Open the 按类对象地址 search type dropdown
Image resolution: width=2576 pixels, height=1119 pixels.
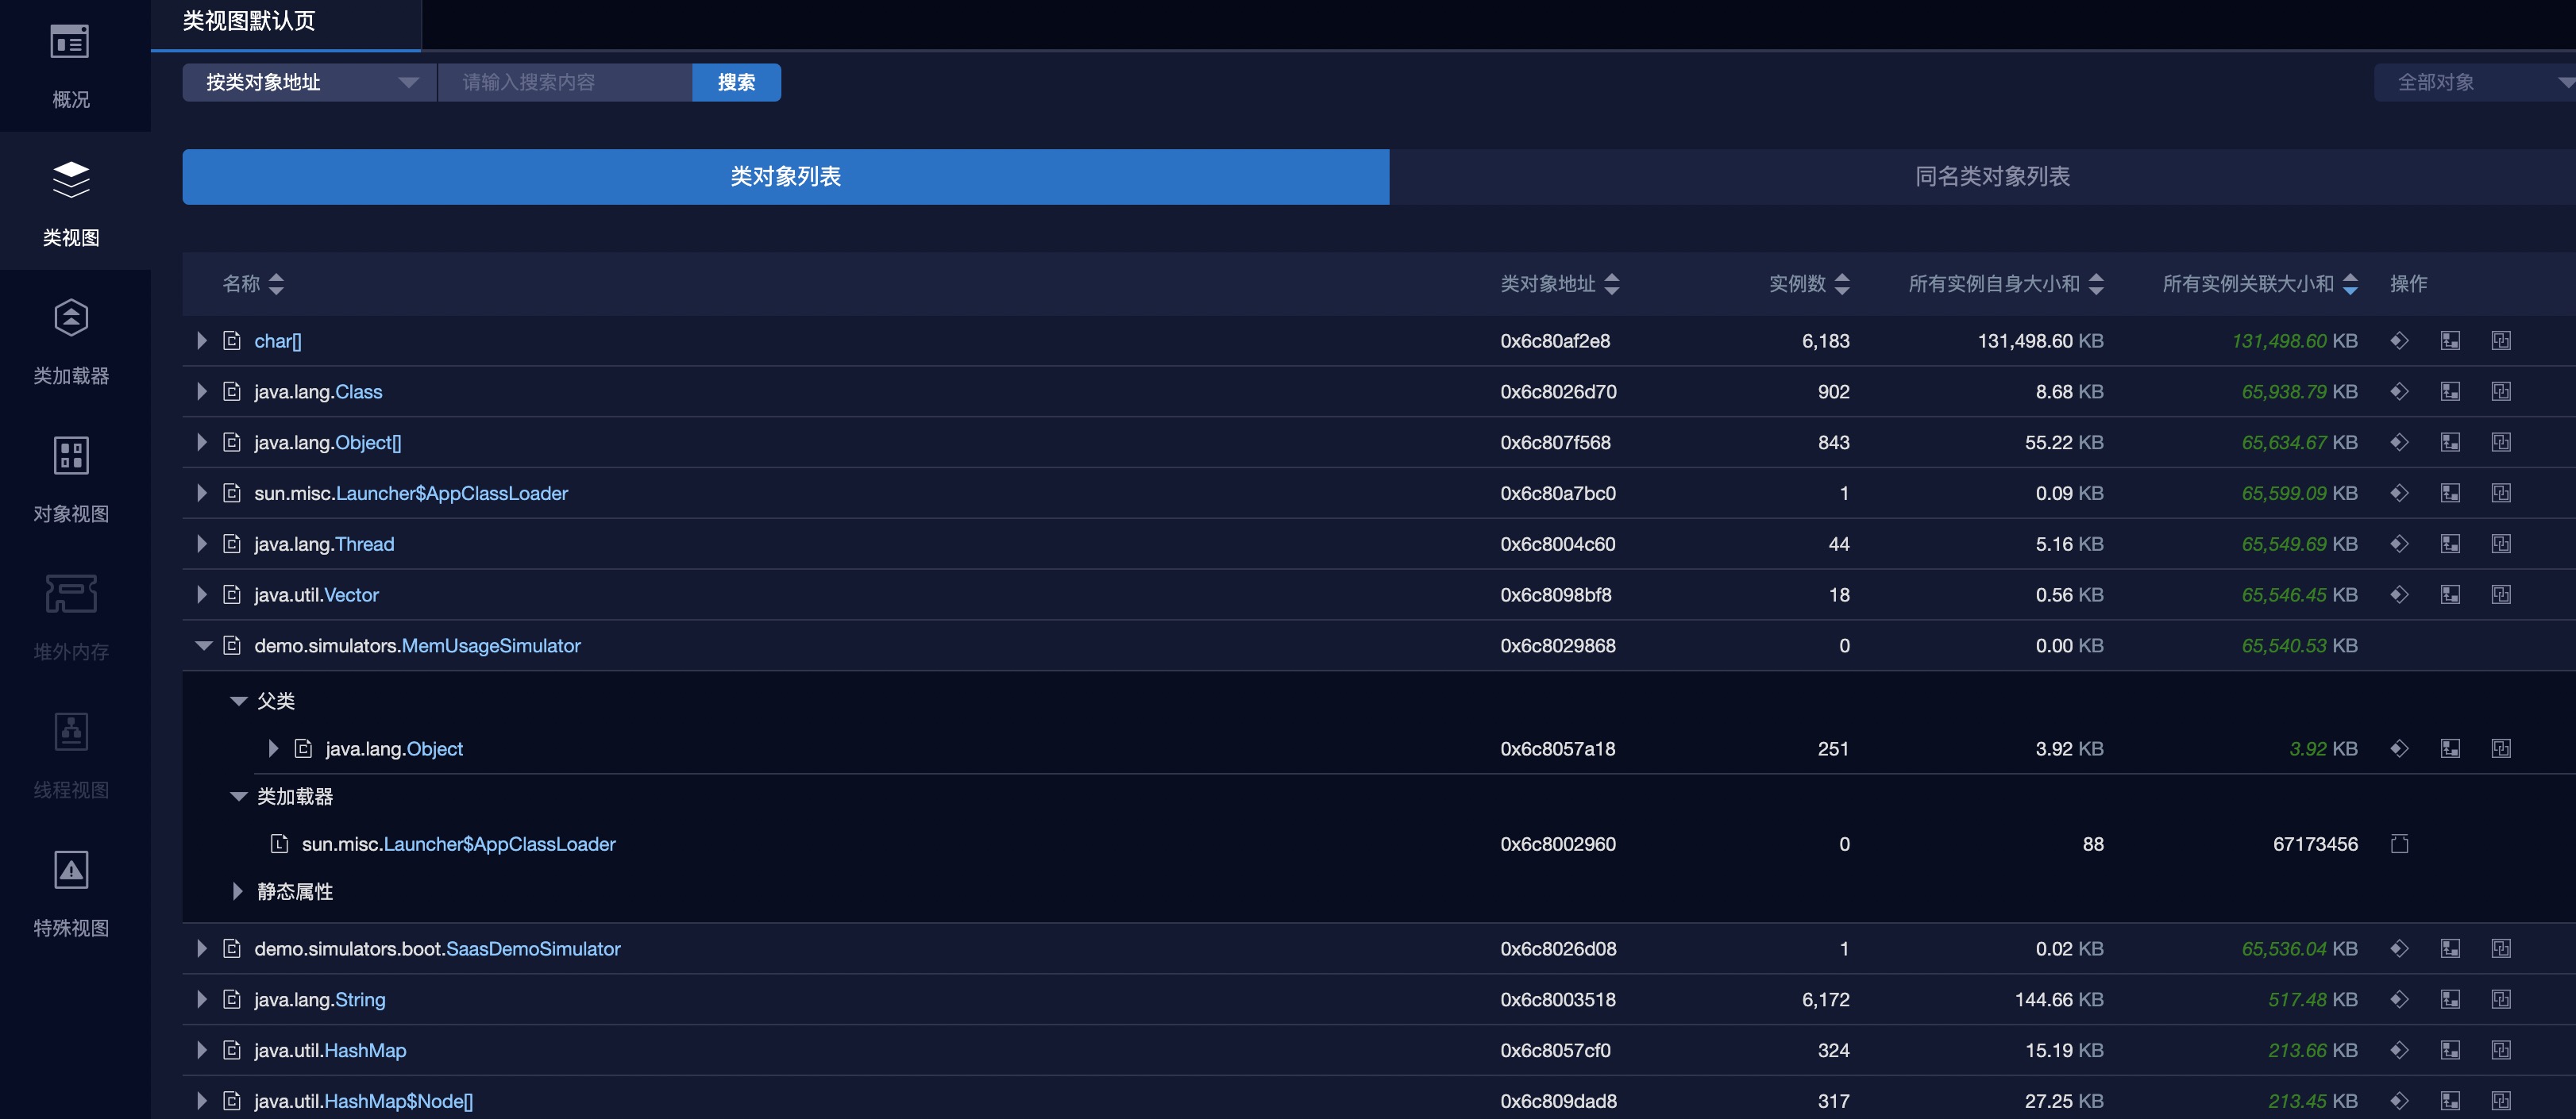point(309,83)
